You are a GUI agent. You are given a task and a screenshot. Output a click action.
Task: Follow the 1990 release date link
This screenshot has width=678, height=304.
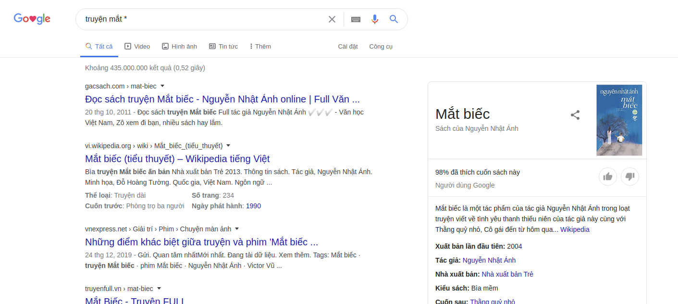(x=253, y=206)
